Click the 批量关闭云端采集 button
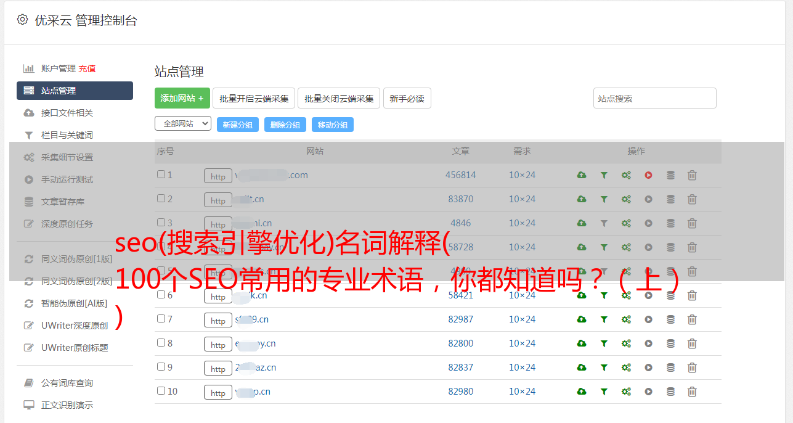The image size is (793, 423). 339,98
